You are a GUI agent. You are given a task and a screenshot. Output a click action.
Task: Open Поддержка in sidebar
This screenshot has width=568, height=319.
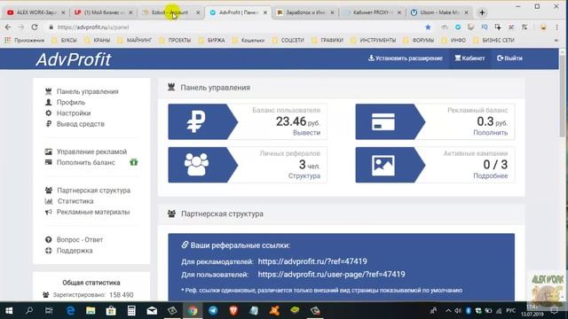click(69, 251)
